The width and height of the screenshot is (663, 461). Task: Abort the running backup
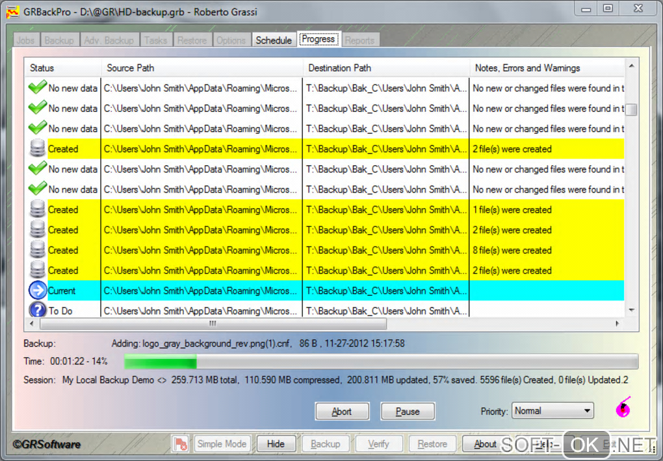[x=342, y=411]
